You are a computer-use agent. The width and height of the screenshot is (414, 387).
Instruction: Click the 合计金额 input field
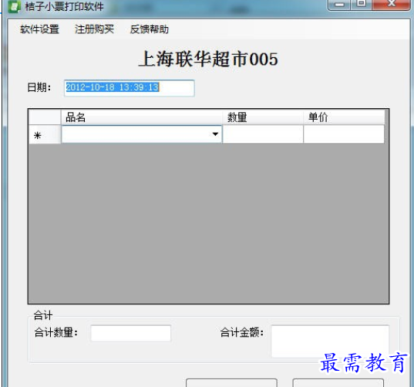coord(330,341)
